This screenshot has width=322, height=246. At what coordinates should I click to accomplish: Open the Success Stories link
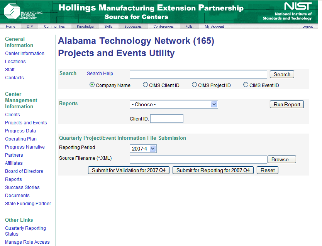tap(22, 187)
